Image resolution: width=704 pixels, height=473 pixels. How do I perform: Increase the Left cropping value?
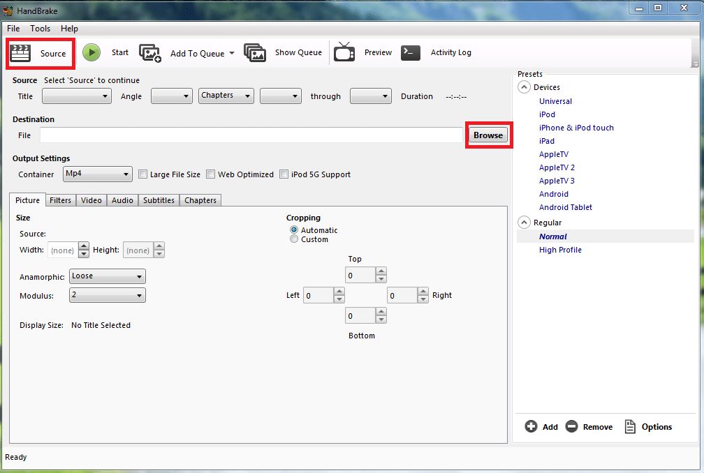[x=339, y=292]
